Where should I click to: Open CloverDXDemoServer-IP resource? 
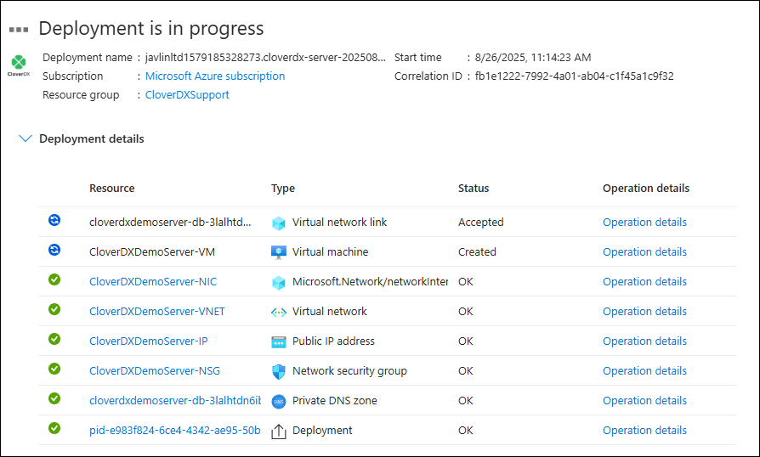(x=148, y=341)
